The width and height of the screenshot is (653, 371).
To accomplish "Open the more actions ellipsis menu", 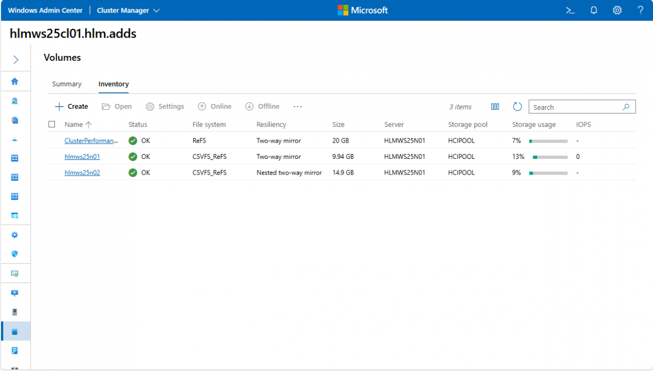I will tap(298, 107).
